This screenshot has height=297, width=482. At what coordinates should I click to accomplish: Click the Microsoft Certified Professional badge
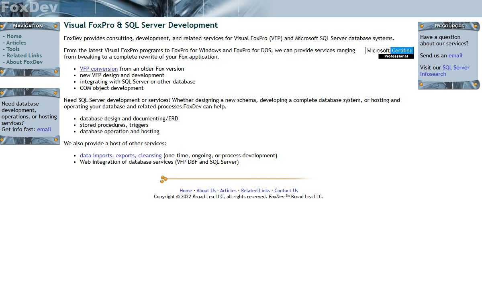click(390, 53)
